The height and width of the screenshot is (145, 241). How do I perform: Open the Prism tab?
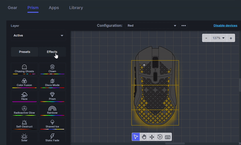(33, 8)
